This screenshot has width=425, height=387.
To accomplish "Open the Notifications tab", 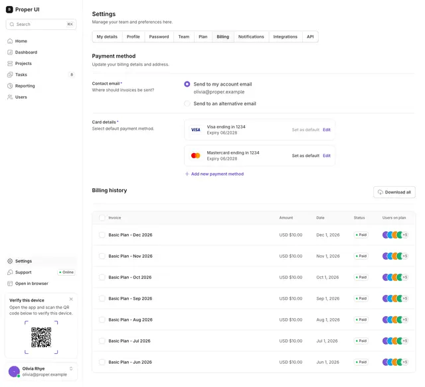I will click(251, 37).
